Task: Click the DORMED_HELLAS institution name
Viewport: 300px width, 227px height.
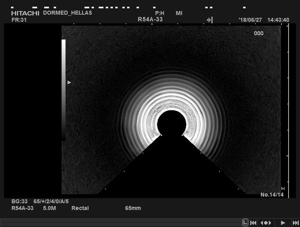Action: (67, 13)
